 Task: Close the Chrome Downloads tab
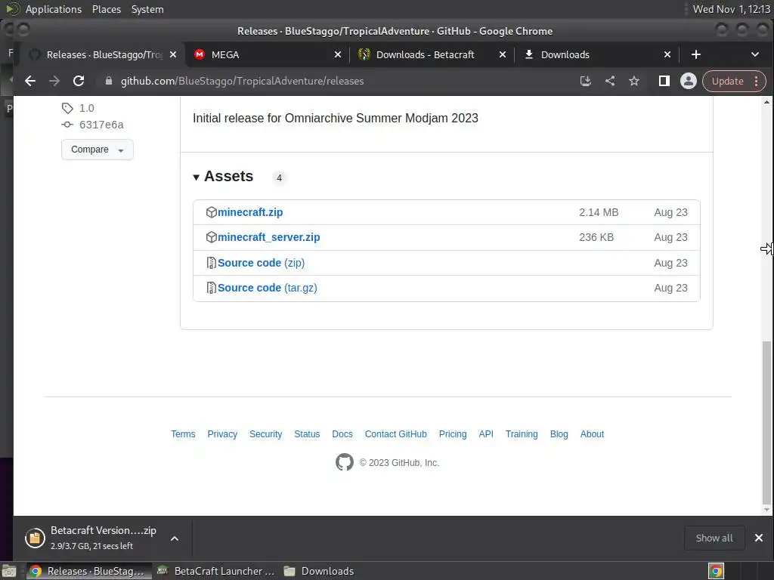click(667, 54)
